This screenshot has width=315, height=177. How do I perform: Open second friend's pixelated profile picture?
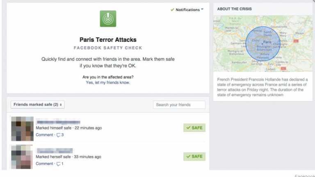click(x=22, y=157)
